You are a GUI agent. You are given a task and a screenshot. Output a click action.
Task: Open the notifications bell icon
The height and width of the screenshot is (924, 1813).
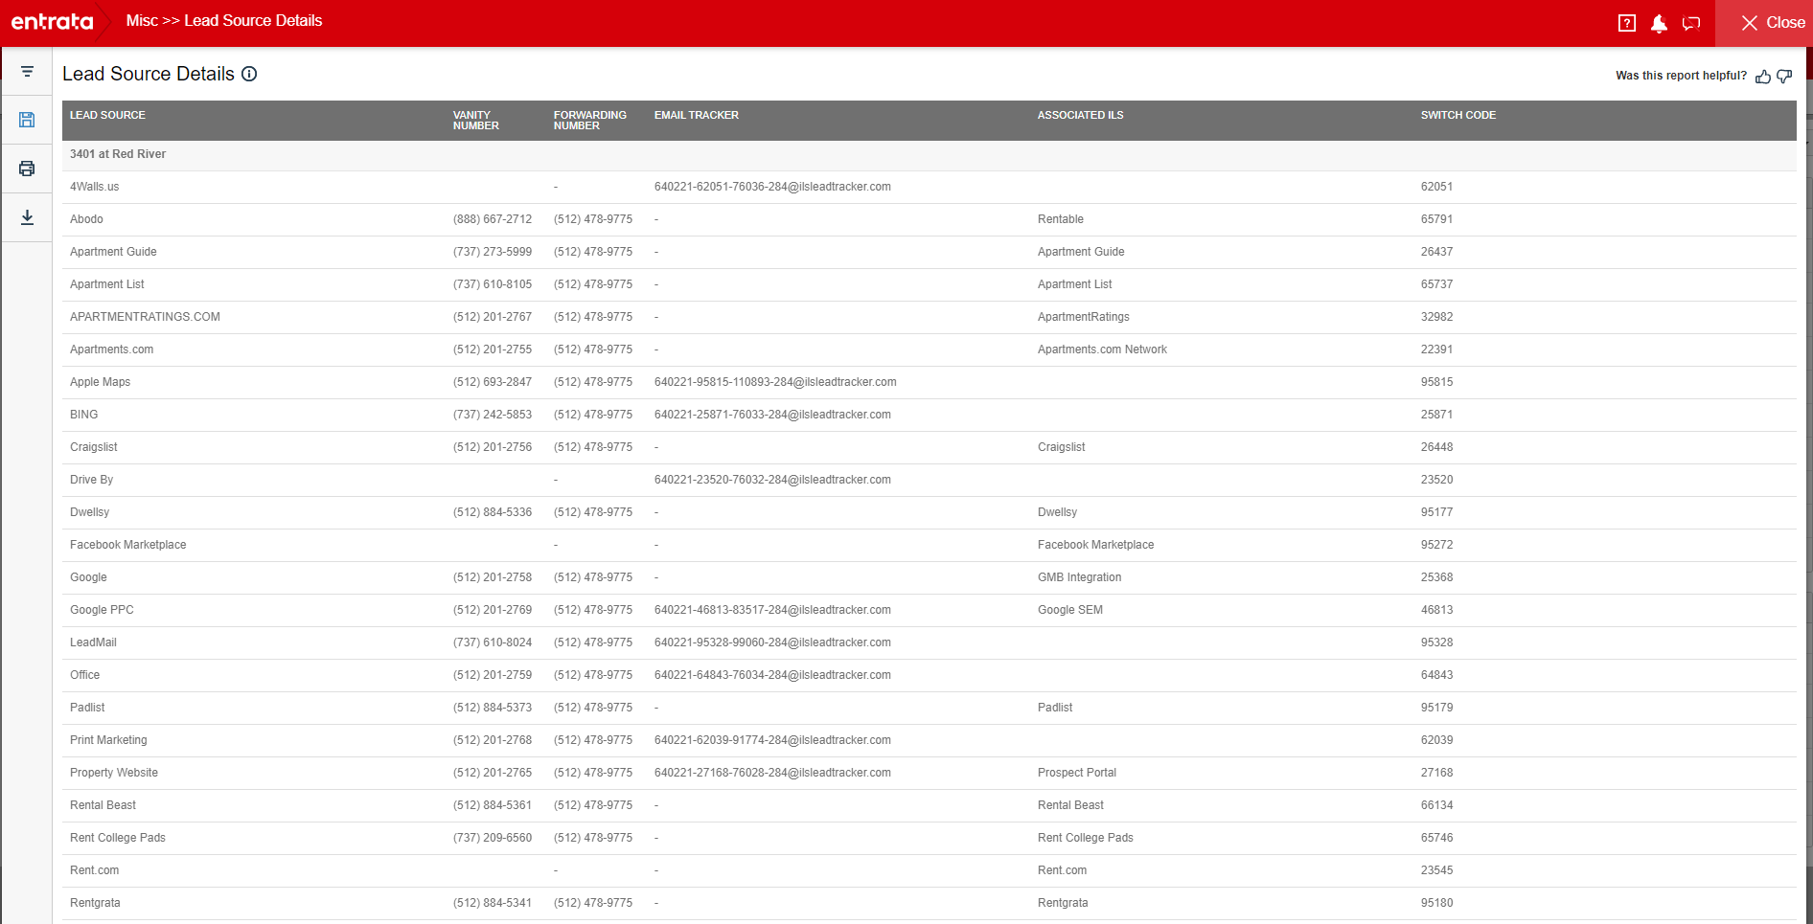pyautogui.click(x=1659, y=23)
